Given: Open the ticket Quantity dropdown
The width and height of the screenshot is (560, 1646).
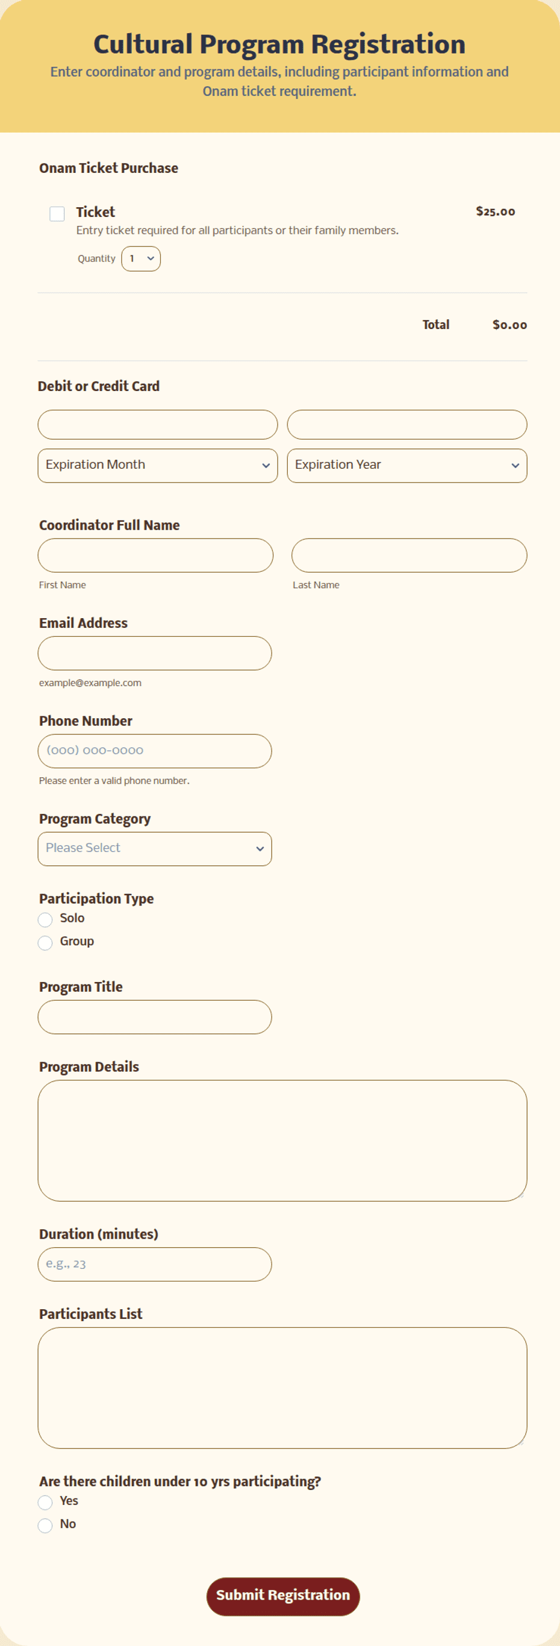Looking at the screenshot, I should pyautogui.click(x=141, y=259).
